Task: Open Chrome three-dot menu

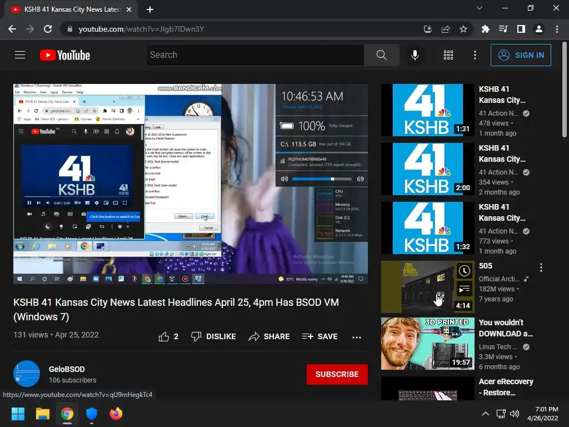Action: click(x=557, y=29)
